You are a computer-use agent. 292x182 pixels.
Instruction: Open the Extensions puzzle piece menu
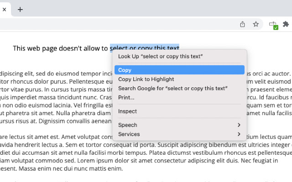pyautogui.click(x=286, y=24)
